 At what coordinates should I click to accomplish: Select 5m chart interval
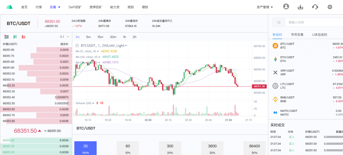click(x=88, y=37)
